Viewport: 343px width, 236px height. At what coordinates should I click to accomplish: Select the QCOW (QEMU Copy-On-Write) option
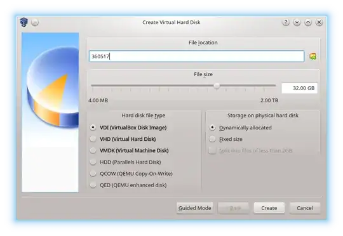[131, 174]
